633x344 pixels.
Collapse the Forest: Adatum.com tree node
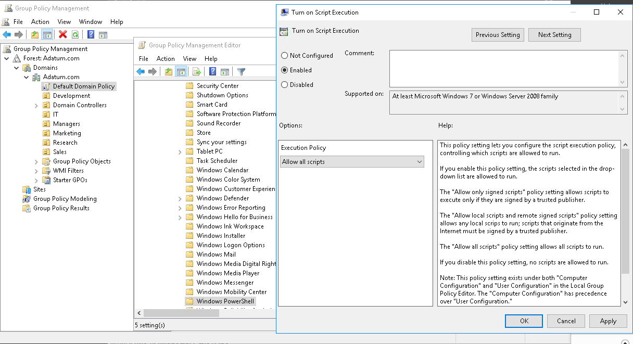7,58
